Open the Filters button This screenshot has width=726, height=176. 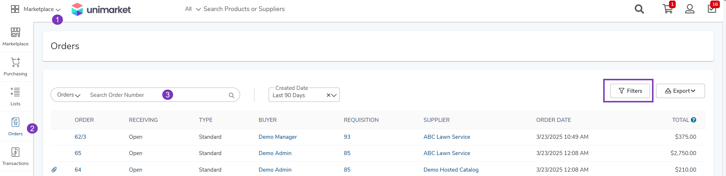pos(630,91)
